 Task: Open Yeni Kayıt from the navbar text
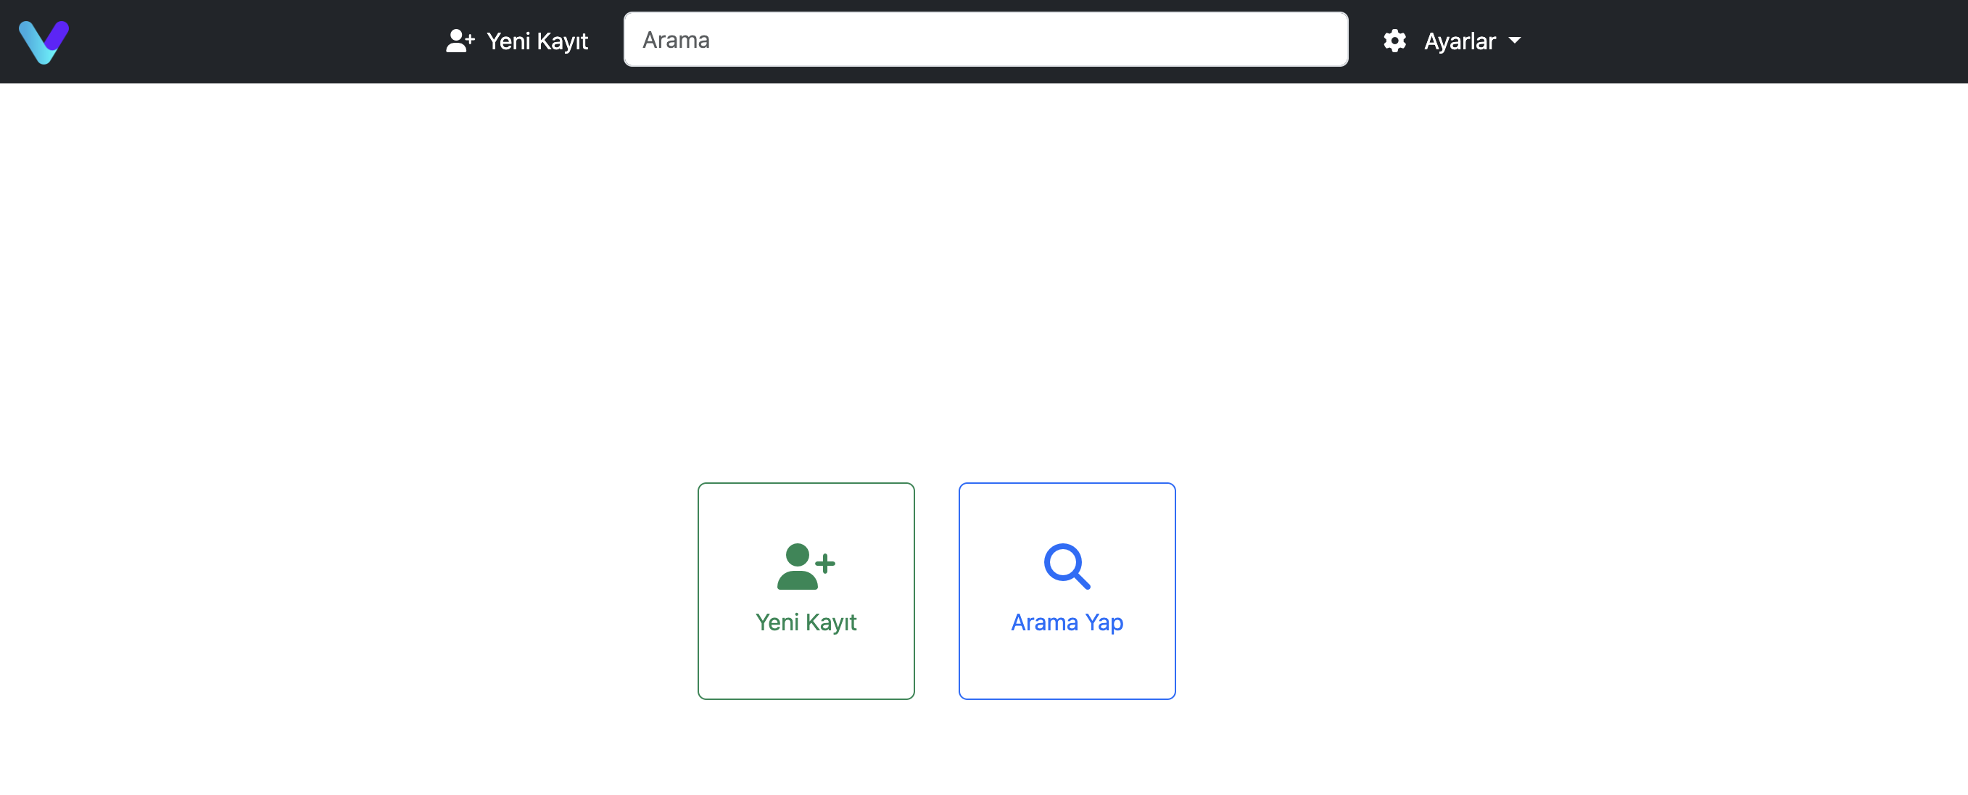pyautogui.click(x=537, y=41)
